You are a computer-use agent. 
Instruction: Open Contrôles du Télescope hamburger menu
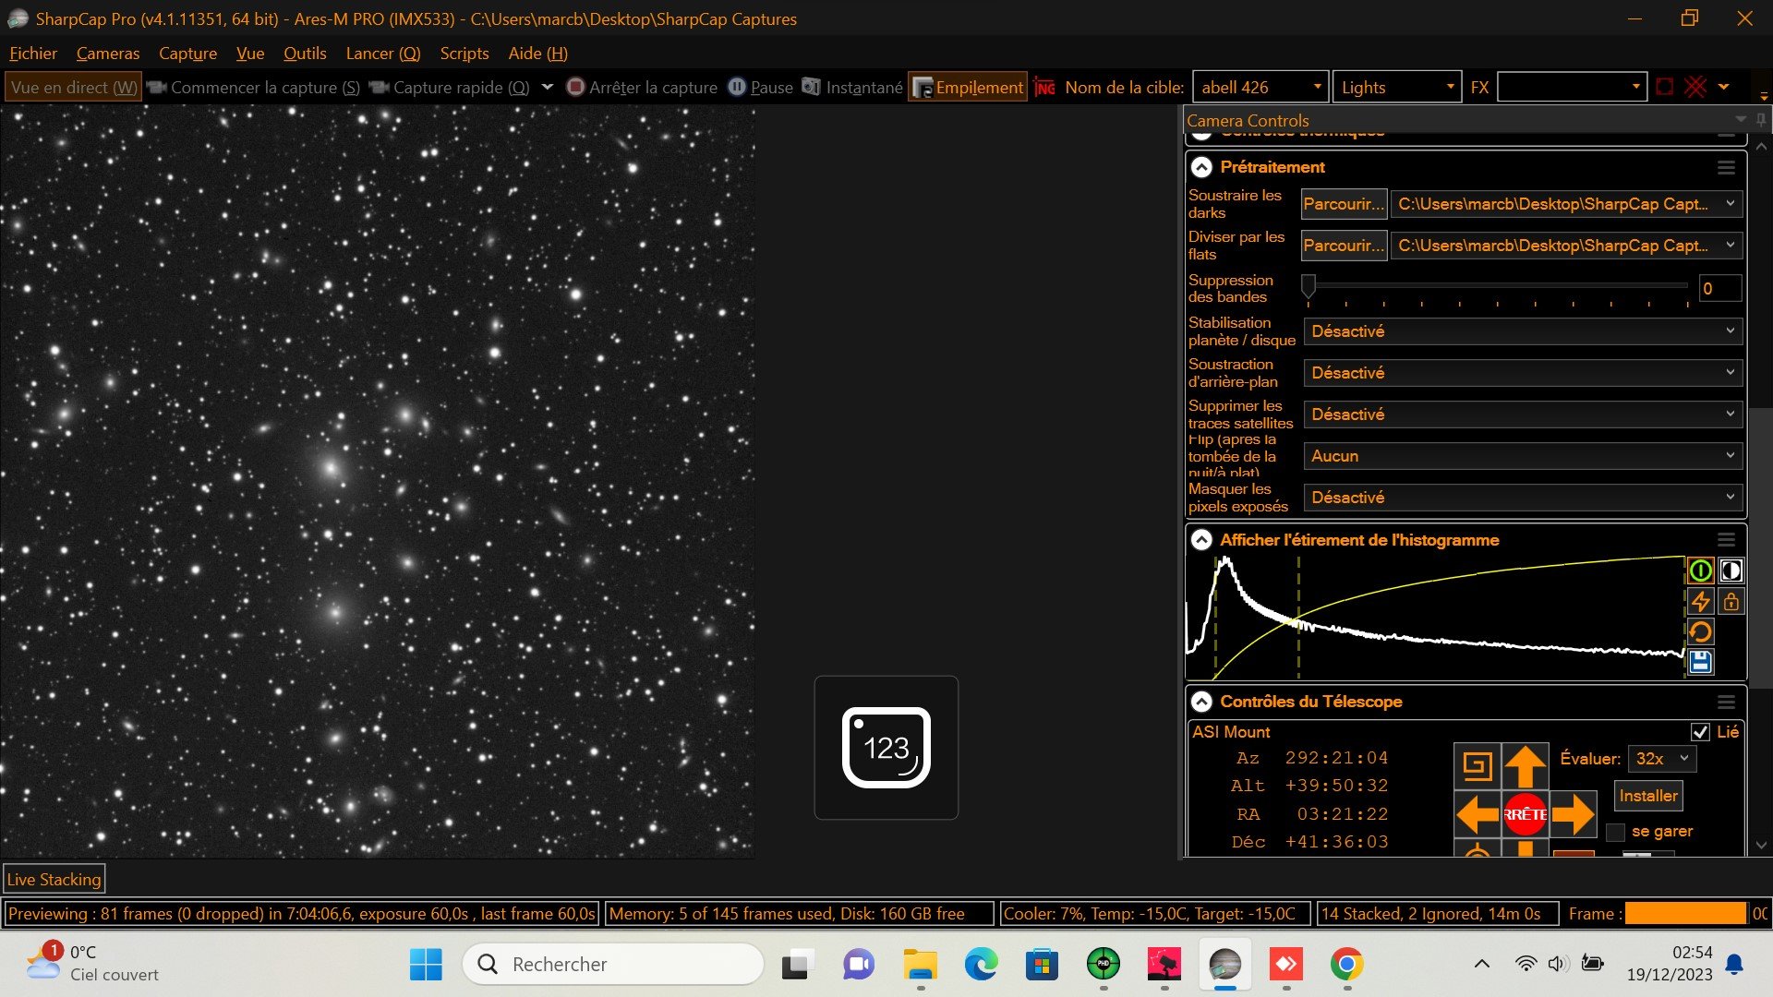pyautogui.click(x=1726, y=703)
